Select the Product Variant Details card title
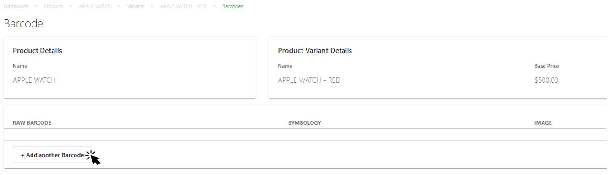Viewport: 609px width, 175px height. [315, 51]
